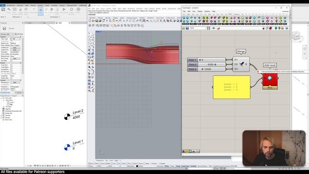Select Grasshopper sketch markup tool

(x=218, y=28)
